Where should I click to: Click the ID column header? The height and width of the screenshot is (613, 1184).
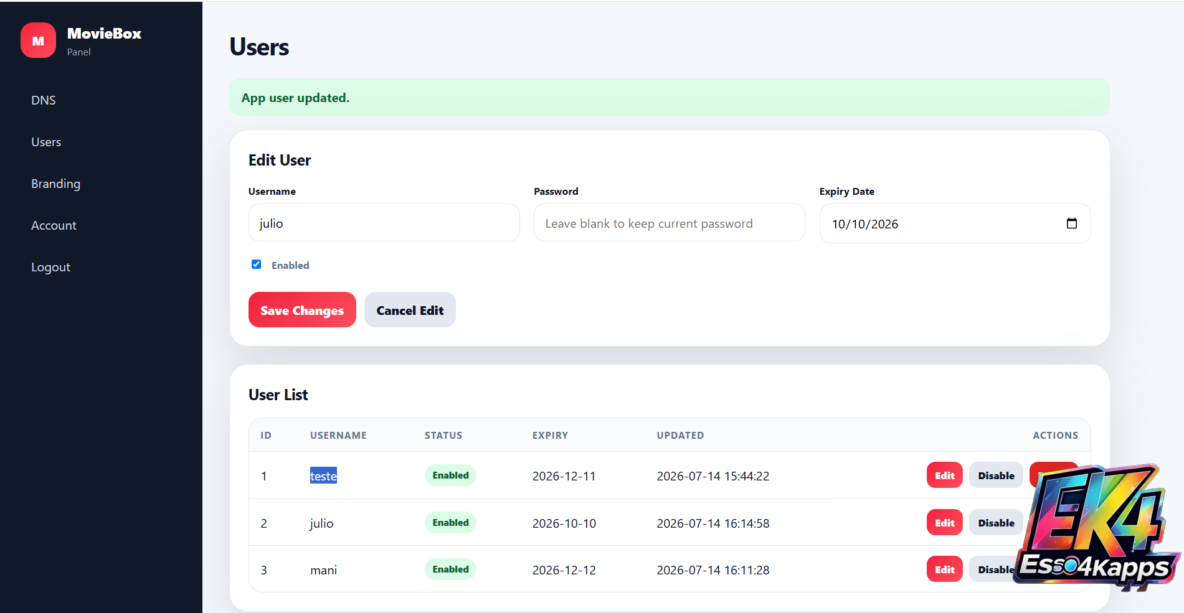[266, 435]
